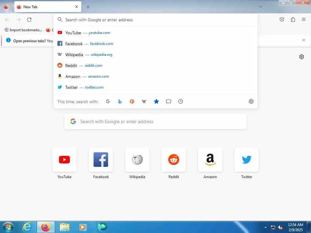Image resolution: width=311 pixels, height=233 pixels.
Task: Personalize the new tab with the page gear icon
Action: coord(302,57)
